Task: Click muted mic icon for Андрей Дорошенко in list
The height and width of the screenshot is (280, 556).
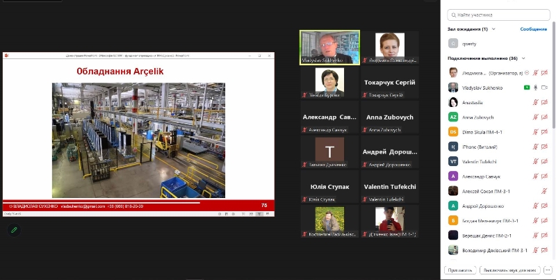Action: (x=535, y=206)
